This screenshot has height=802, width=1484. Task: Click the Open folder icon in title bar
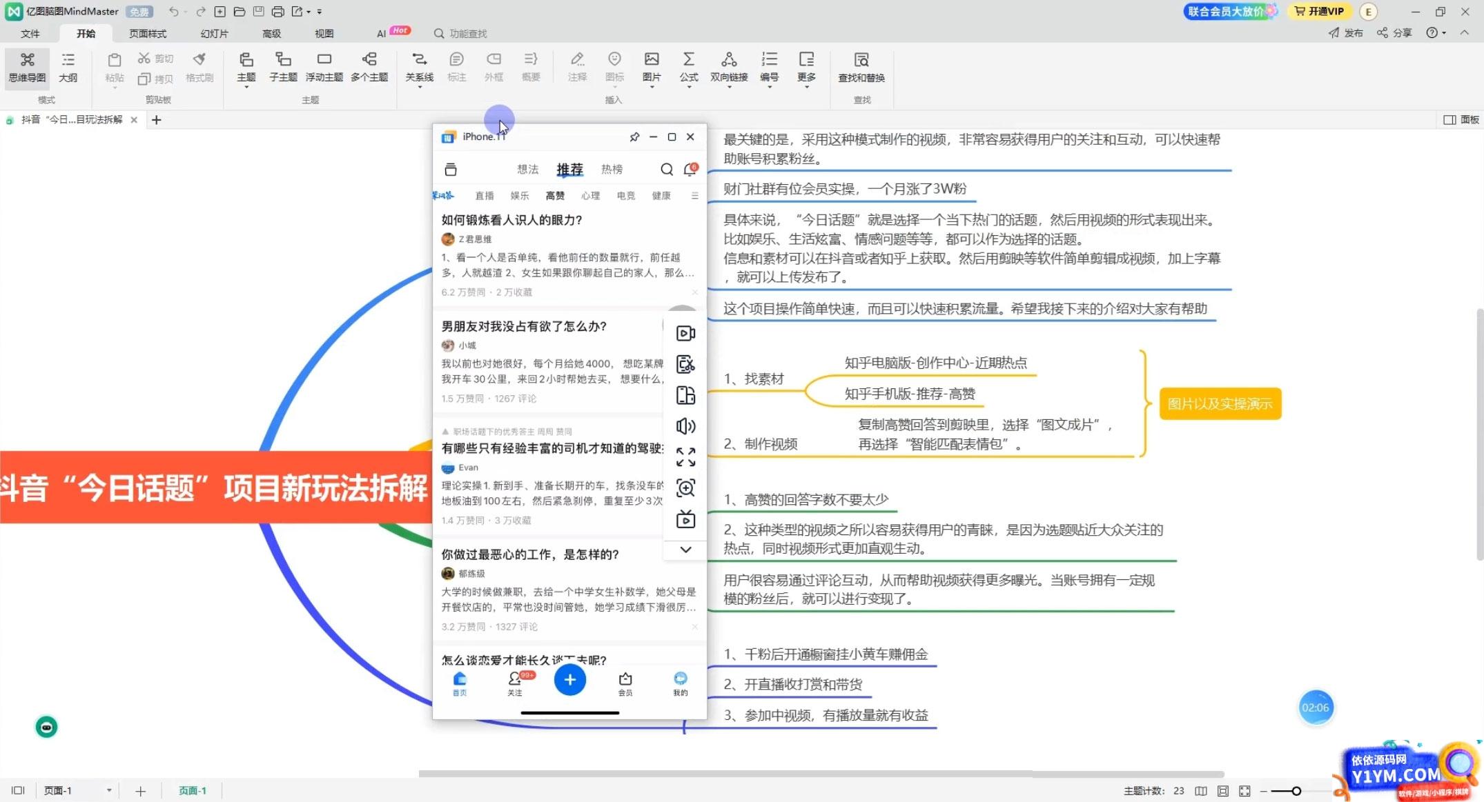[x=240, y=12]
